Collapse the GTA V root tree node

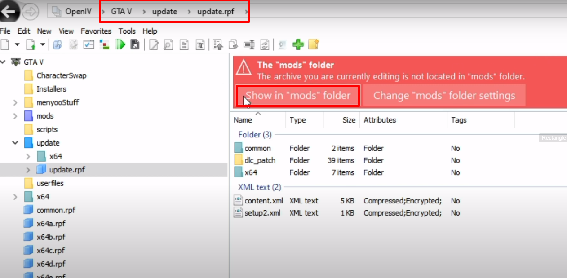click(3, 62)
